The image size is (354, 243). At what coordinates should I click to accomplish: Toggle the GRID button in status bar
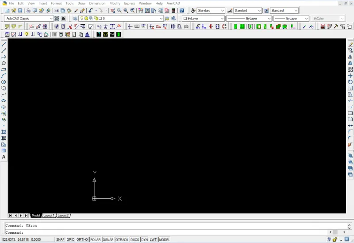tap(70, 239)
